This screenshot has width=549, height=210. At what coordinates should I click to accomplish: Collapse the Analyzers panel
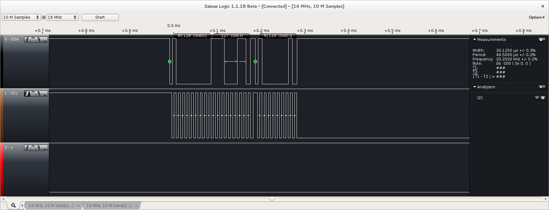click(x=475, y=87)
